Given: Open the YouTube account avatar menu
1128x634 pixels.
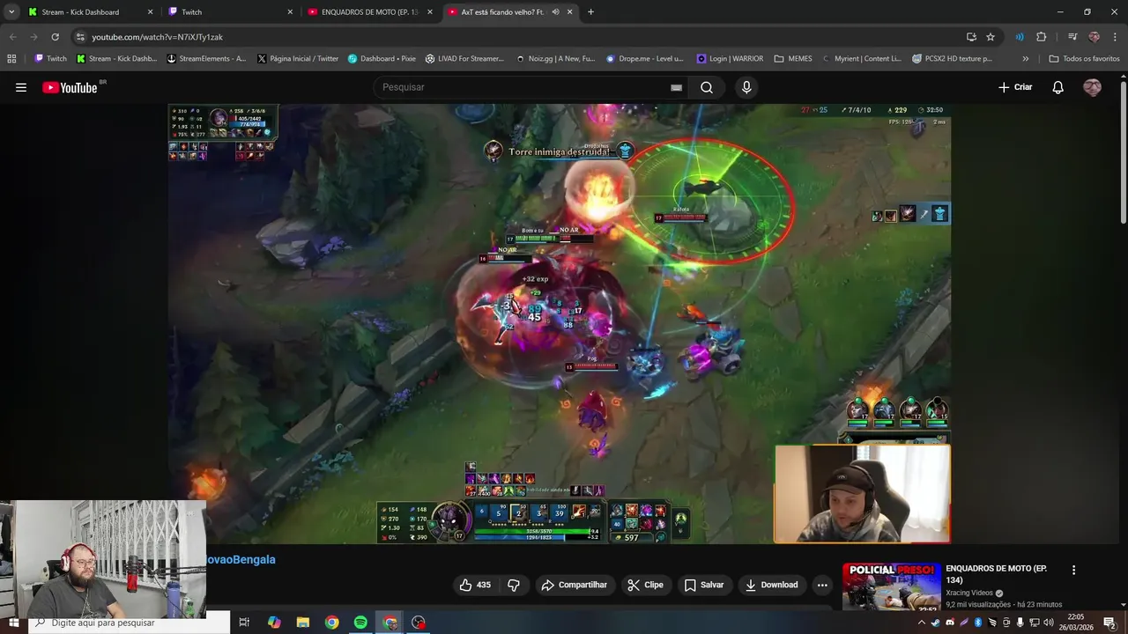Looking at the screenshot, I should 1092,87.
